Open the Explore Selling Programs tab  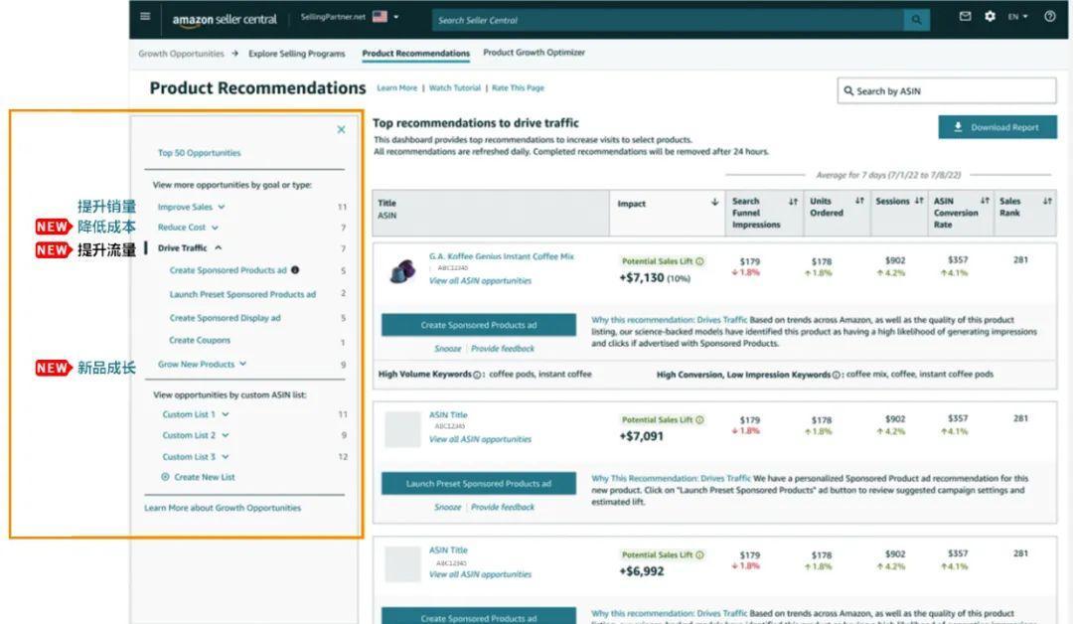click(x=296, y=54)
